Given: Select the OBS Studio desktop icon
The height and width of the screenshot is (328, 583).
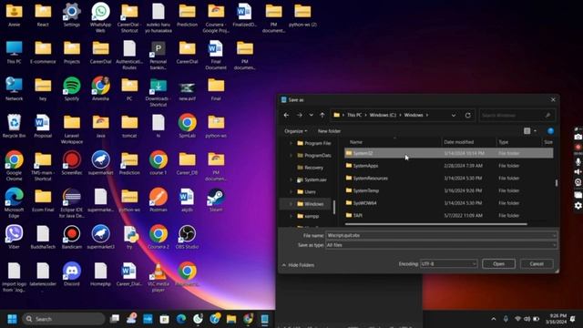Looking at the screenshot, I should [x=187, y=237].
